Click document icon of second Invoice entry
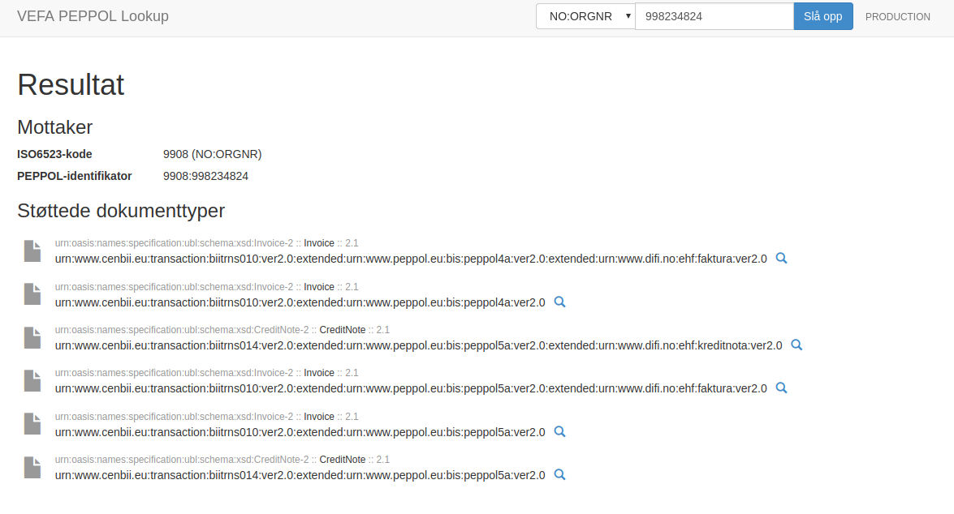This screenshot has width=954, height=514. pos(32,294)
